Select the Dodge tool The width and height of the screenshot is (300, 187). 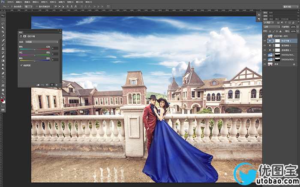(x=3, y=69)
